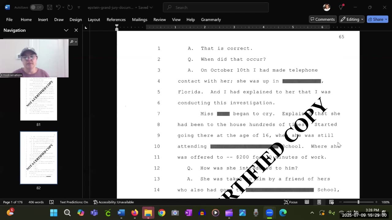The width and height of the screenshot is (392, 220).
Task: Open the References tab
Action: tap(116, 20)
